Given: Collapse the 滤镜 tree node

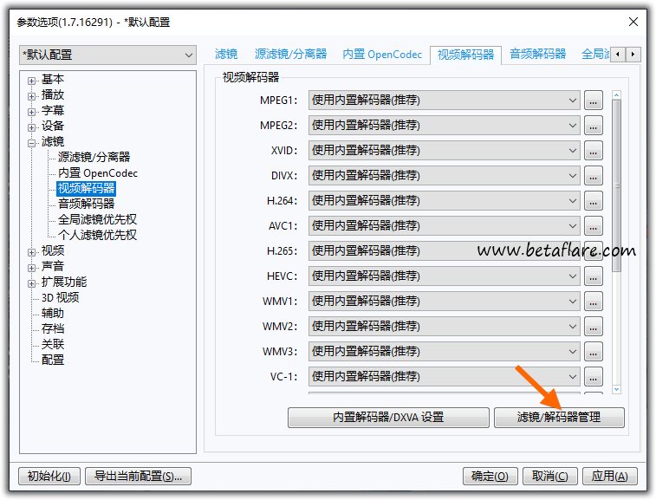Looking at the screenshot, I should click(x=32, y=142).
